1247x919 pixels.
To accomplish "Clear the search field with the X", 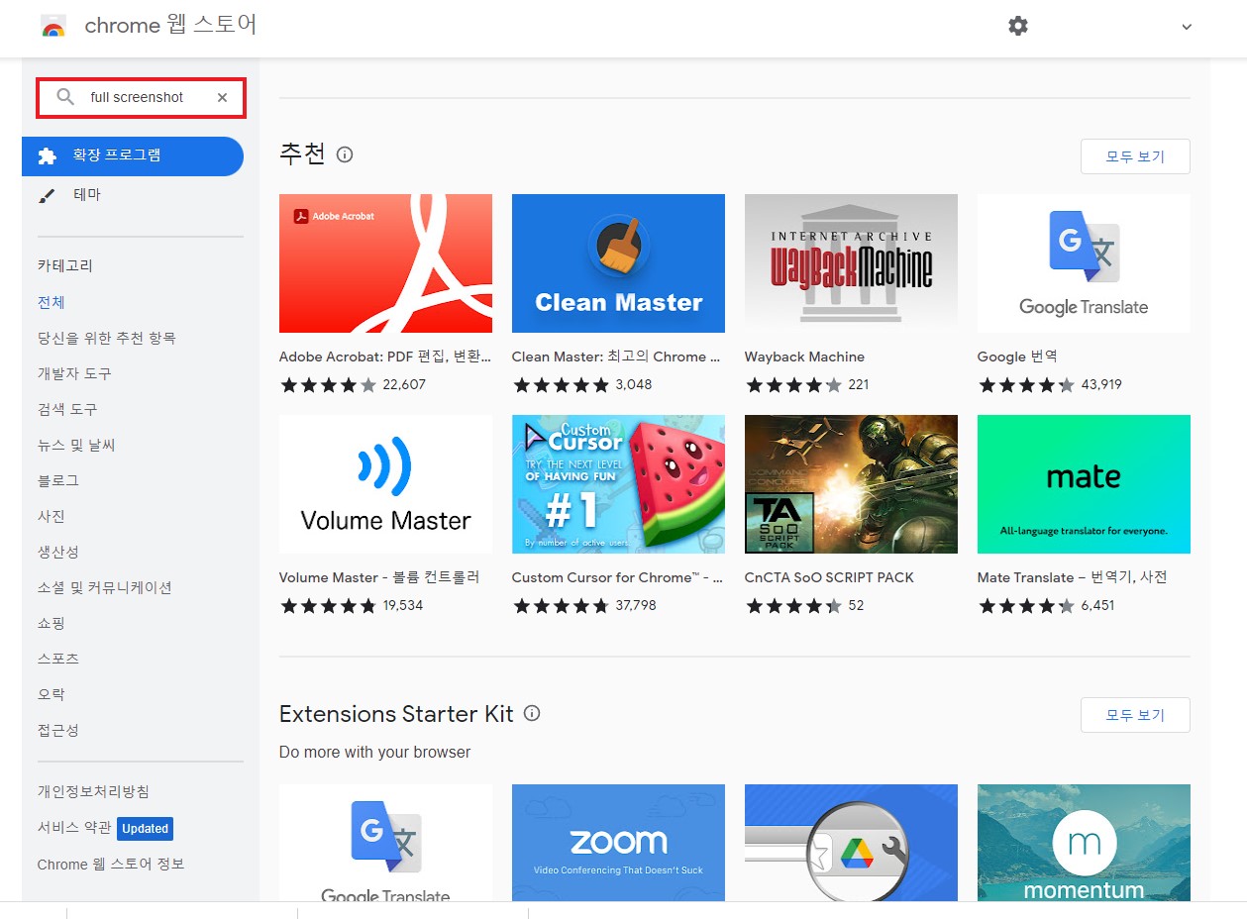I will 222,97.
